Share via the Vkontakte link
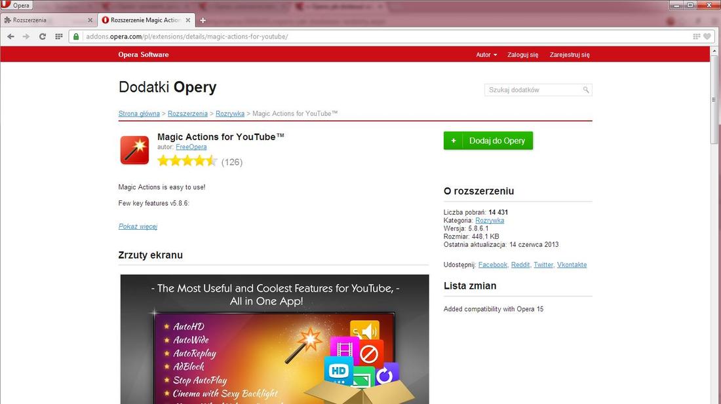Viewport: 721px width, 404px height. pyautogui.click(x=572, y=265)
